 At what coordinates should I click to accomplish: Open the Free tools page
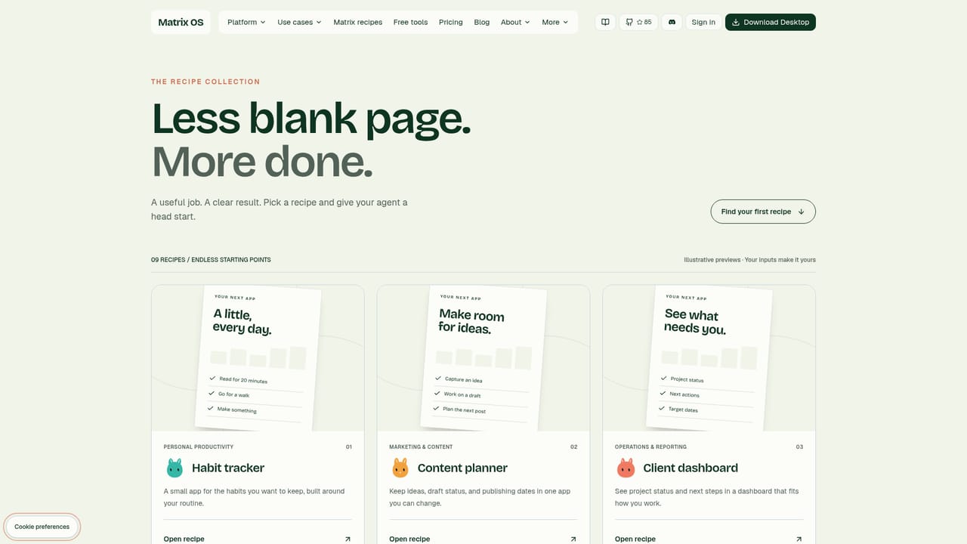[x=410, y=22]
